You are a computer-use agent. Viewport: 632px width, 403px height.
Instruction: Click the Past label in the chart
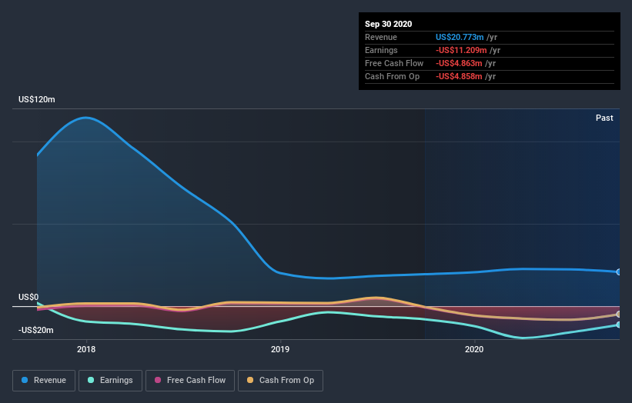click(604, 118)
